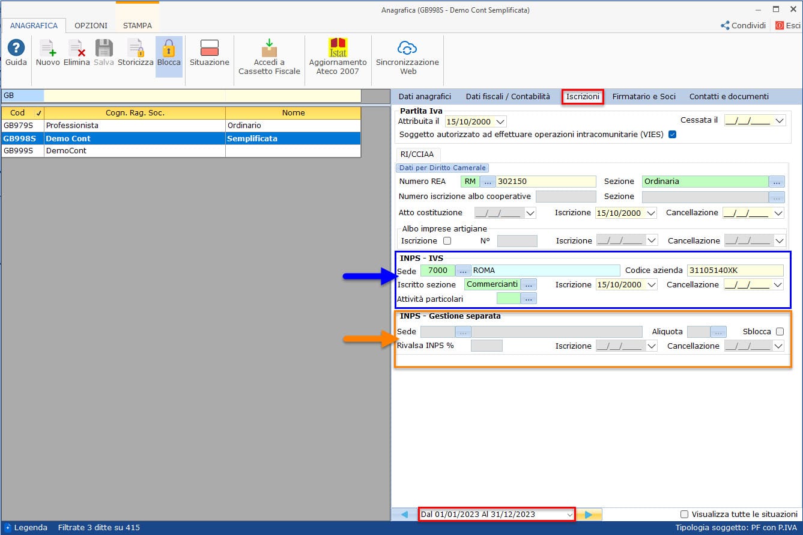Expand the Atto costituzione date picker
This screenshot has height=535, width=803.
[x=530, y=213]
